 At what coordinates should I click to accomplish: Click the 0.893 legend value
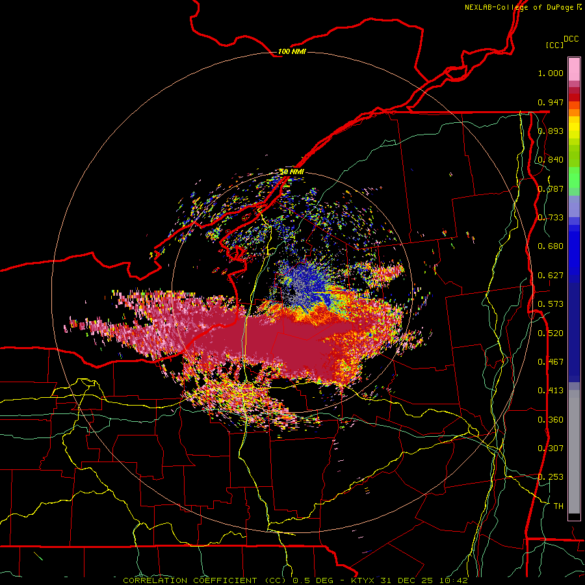[x=551, y=131]
